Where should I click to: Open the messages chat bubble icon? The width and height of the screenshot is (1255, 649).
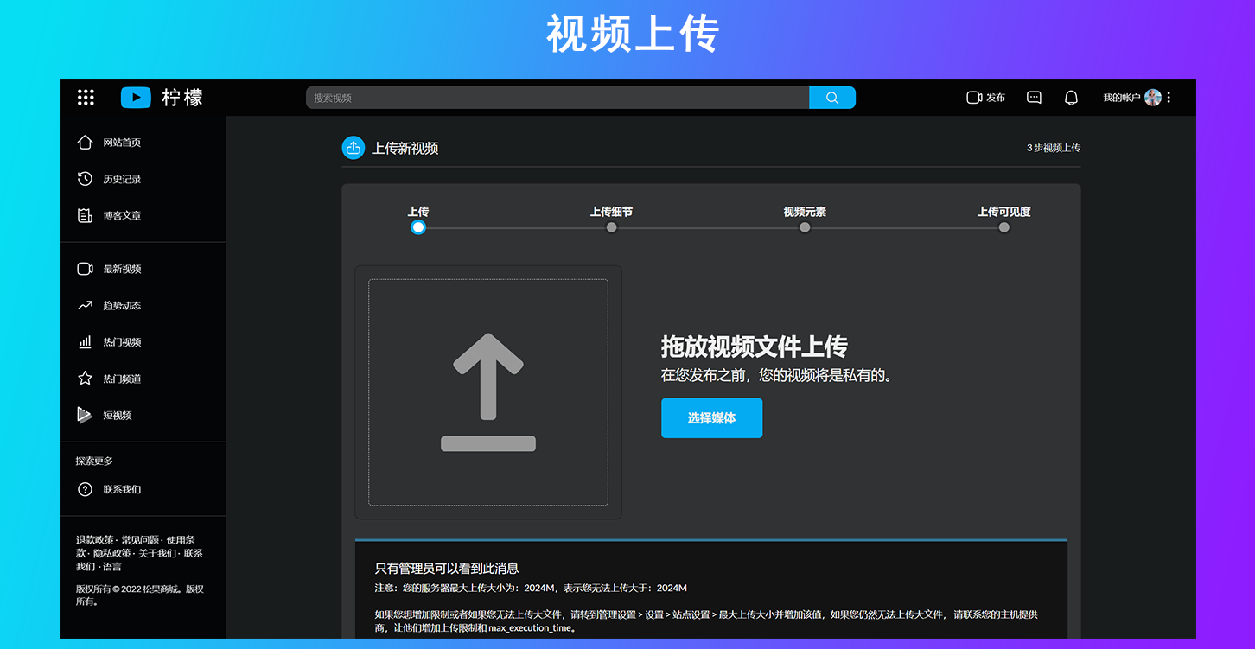(1034, 98)
